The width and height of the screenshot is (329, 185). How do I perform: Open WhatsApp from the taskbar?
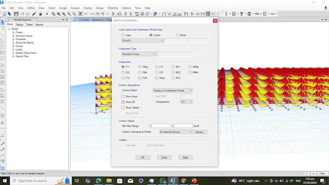tap(163, 181)
